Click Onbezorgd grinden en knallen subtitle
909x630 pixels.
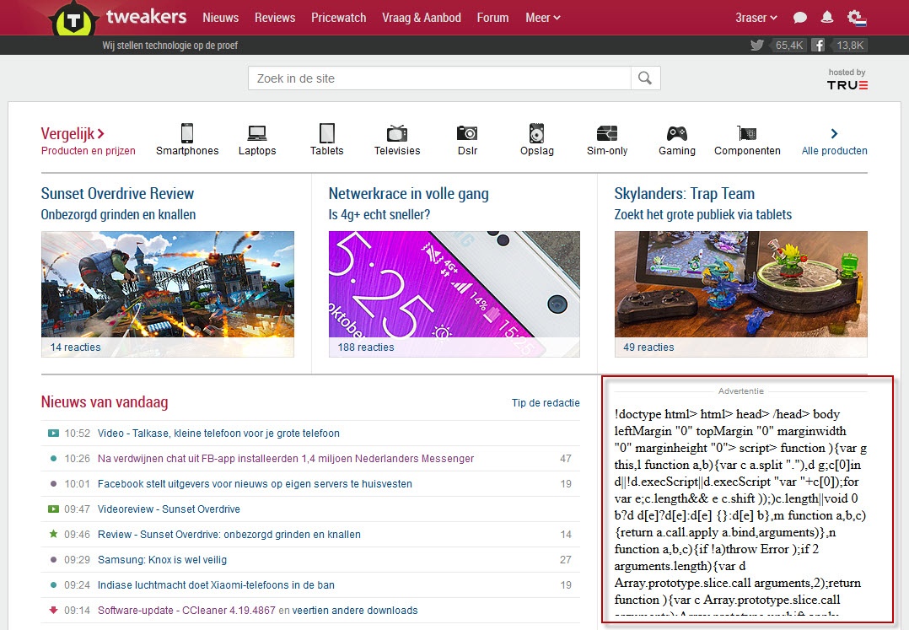point(118,214)
